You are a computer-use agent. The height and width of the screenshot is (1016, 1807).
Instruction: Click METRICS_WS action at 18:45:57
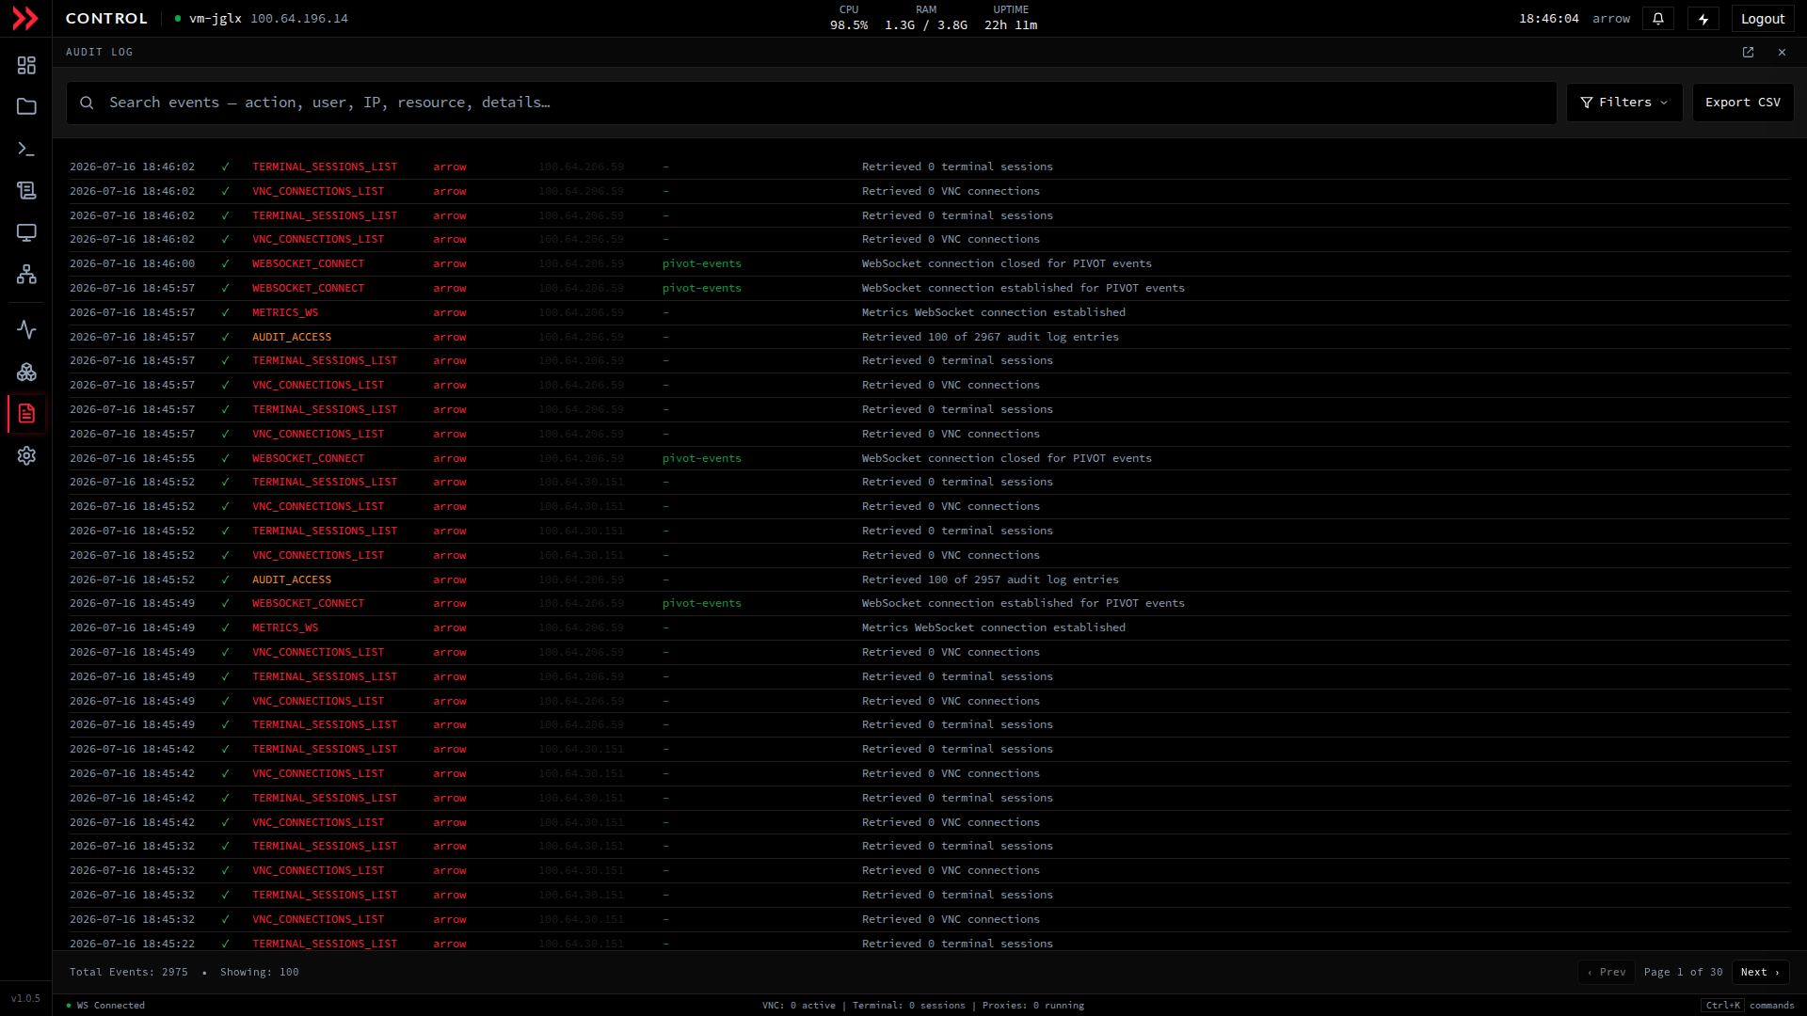(x=285, y=312)
